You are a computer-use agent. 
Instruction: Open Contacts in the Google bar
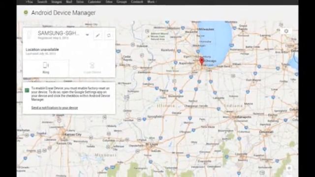[x=137, y=2]
